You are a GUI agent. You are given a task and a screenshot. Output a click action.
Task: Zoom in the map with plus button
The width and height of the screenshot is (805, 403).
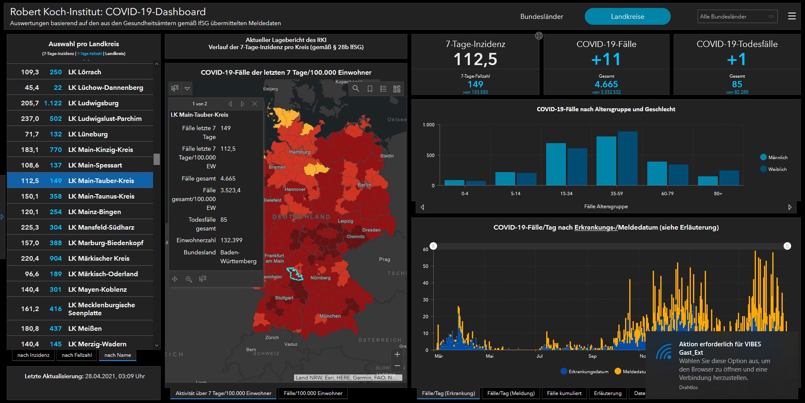[397, 354]
